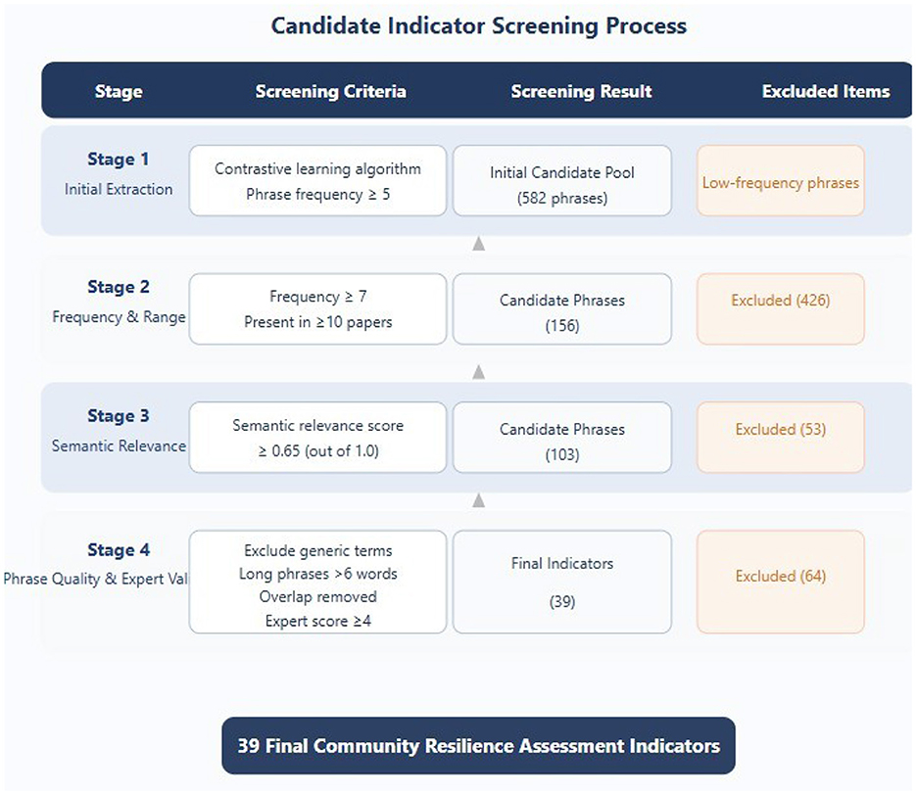Click the Contrastive learning algorithm criteria box

[317, 181]
